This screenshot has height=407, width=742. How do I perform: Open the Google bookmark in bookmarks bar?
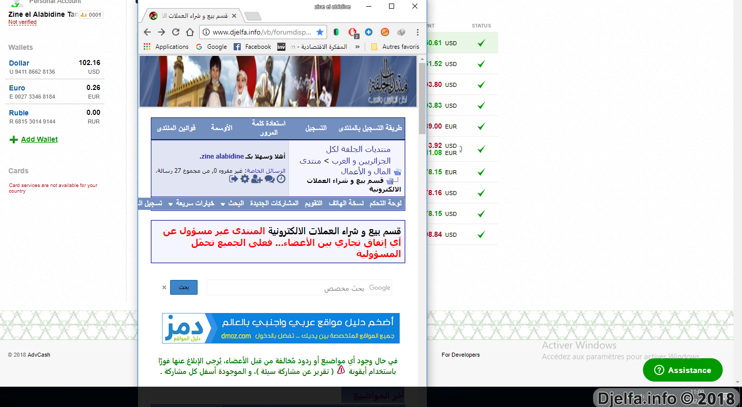pyautogui.click(x=211, y=47)
